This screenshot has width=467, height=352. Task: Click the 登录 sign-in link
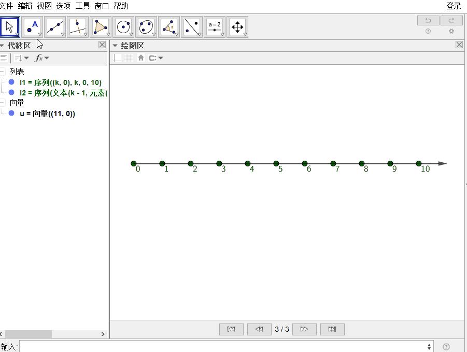454,6
